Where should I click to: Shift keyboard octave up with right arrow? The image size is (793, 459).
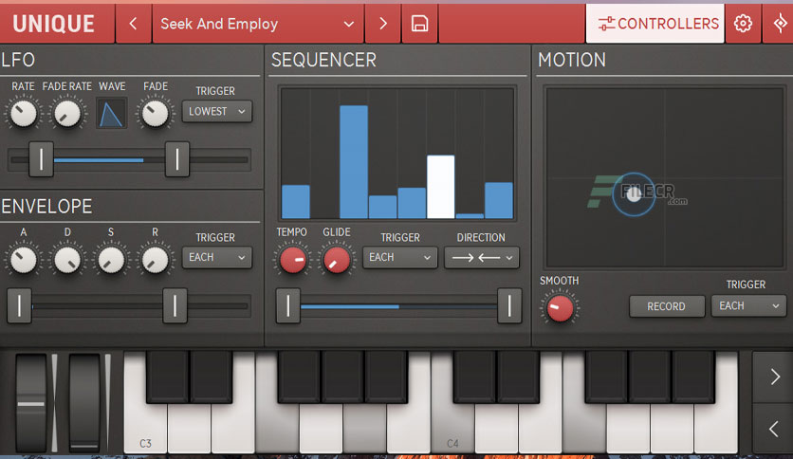pos(774,376)
